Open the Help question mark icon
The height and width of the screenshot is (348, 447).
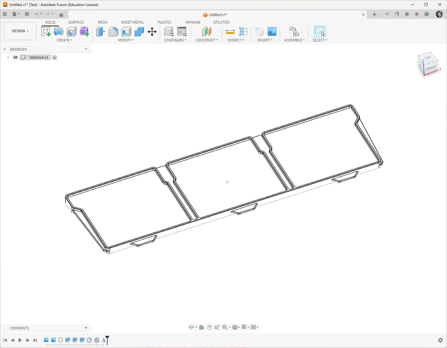(x=427, y=14)
